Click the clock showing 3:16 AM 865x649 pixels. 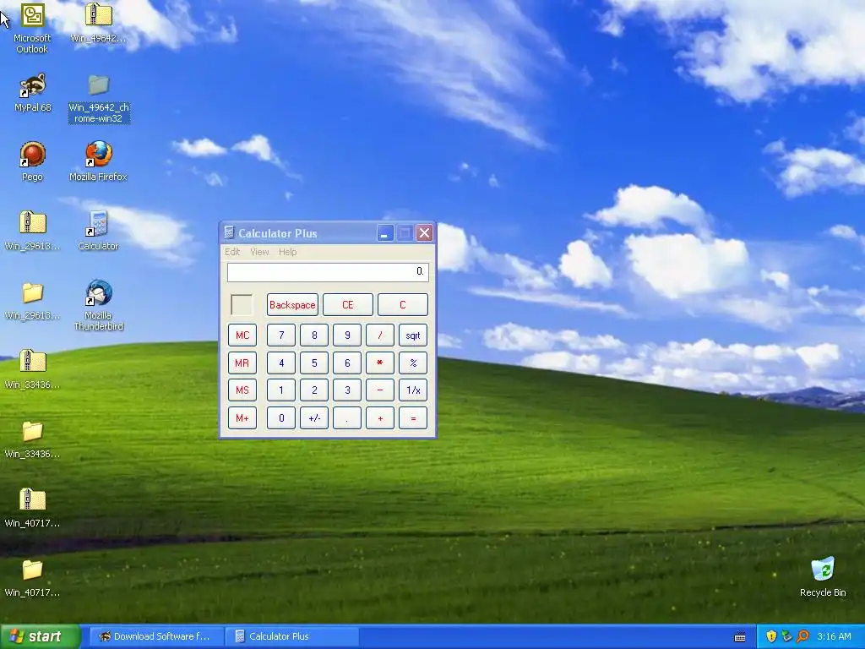click(x=834, y=636)
